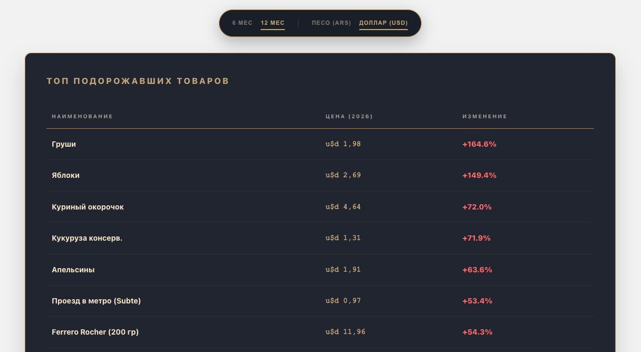Click the +53.4% change value
This screenshot has width=641, height=352.
coord(477,301)
